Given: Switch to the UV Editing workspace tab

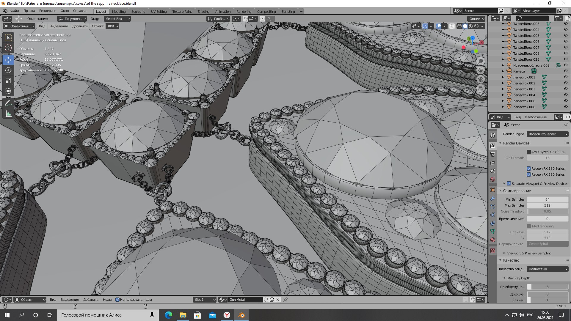Looking at the screenshot, I should click(159, 12).
